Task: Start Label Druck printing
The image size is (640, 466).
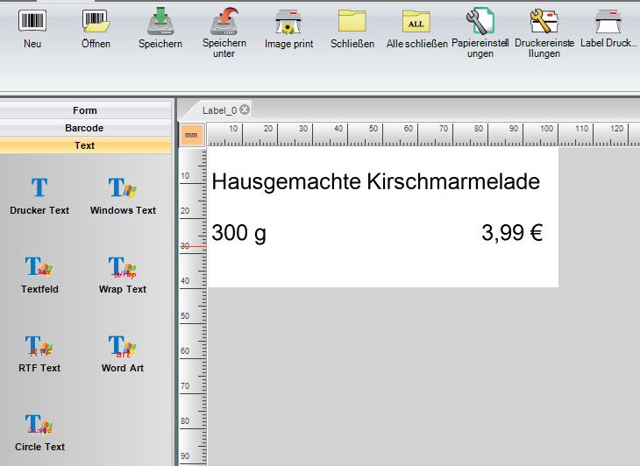Action: (608, 29)
